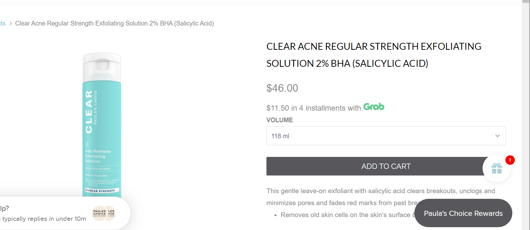Go back via the truncated breadcrumb link
530x230 pixels.
pos(3,24)
